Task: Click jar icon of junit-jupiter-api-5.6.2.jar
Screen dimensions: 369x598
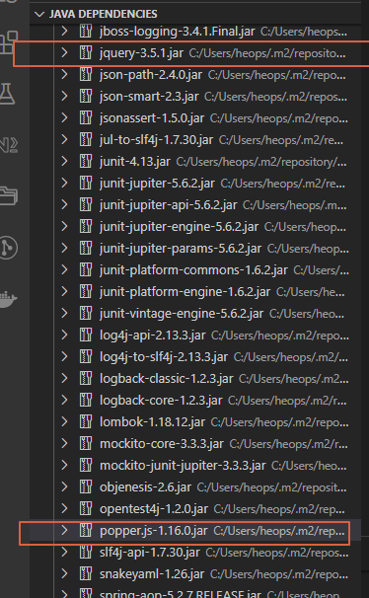Action: 86,205
